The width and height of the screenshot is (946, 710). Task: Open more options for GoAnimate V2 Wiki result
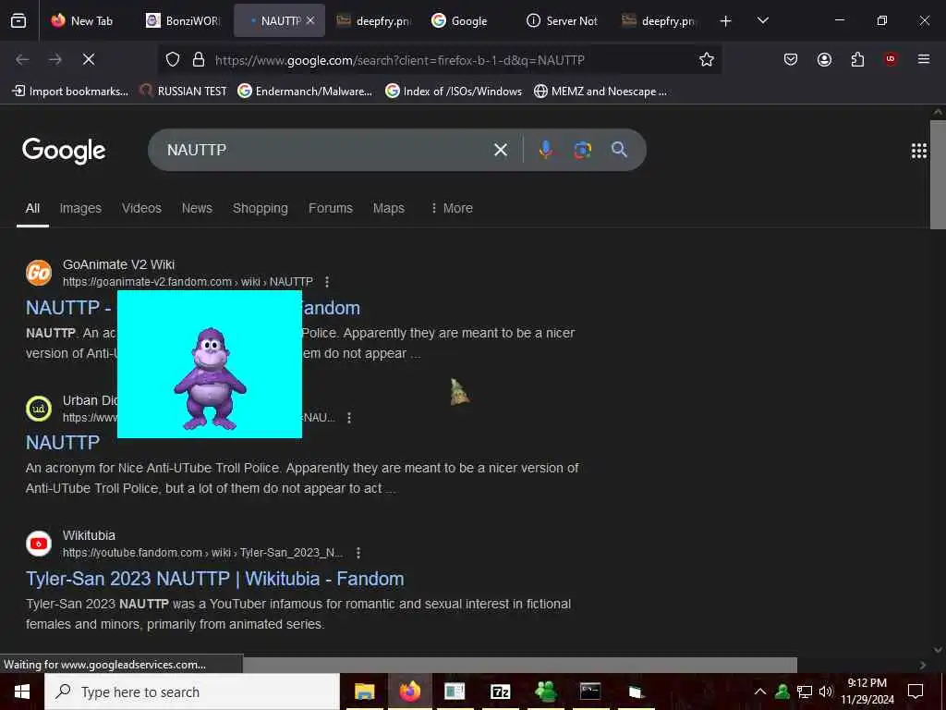(327, 282)
